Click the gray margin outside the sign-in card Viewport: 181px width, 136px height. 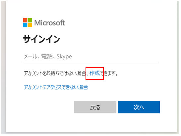click(x=3, y=69)
